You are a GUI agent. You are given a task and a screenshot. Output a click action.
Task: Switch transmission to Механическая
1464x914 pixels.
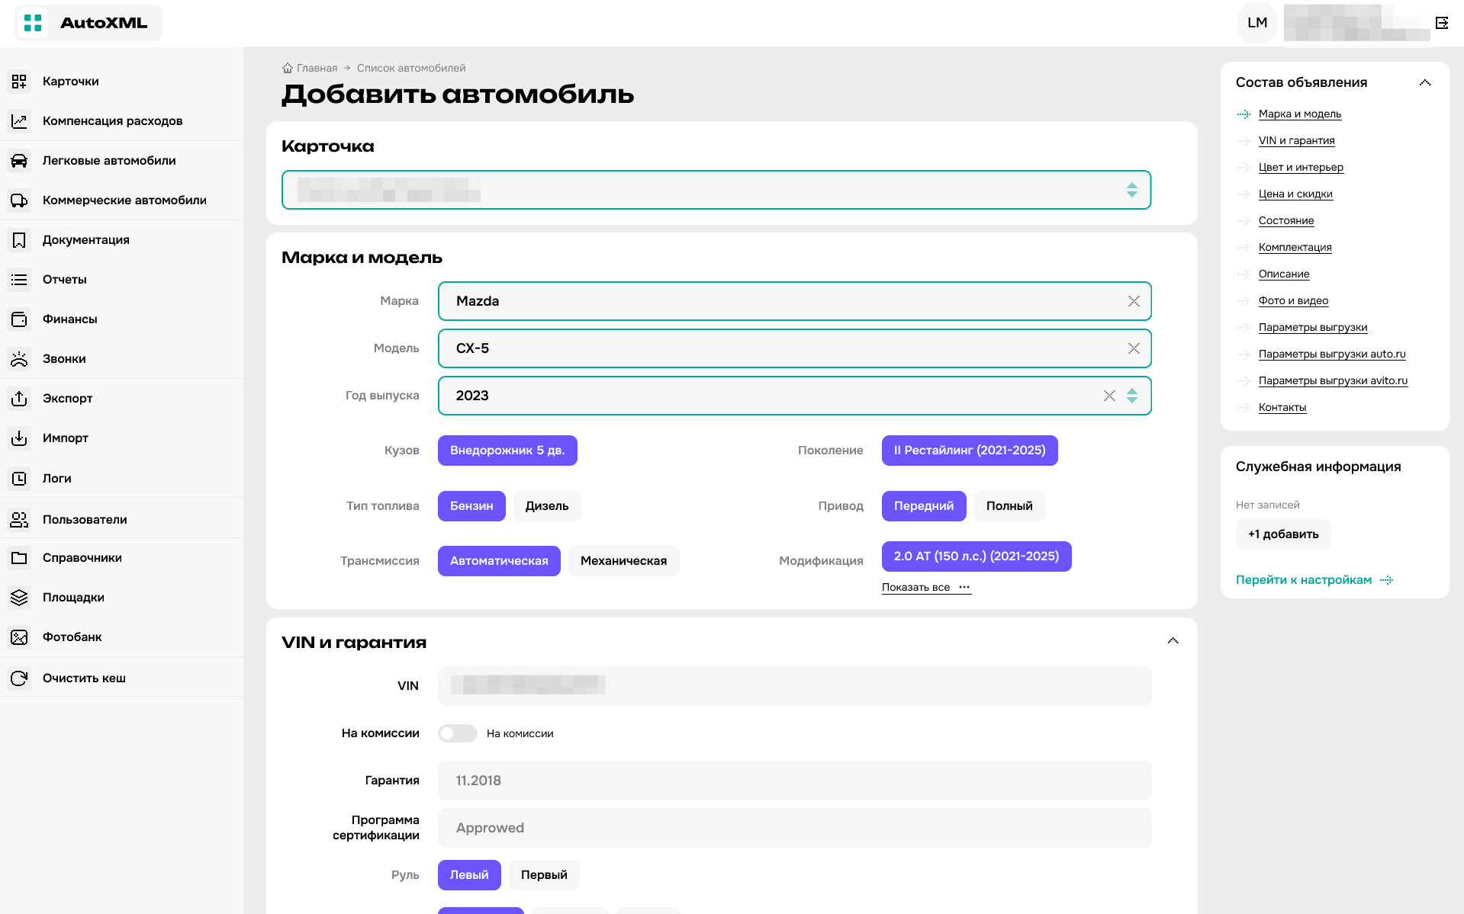[623, 560]
